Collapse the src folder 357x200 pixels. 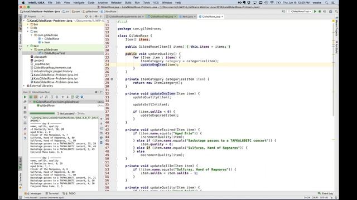[x=28, y=32]
